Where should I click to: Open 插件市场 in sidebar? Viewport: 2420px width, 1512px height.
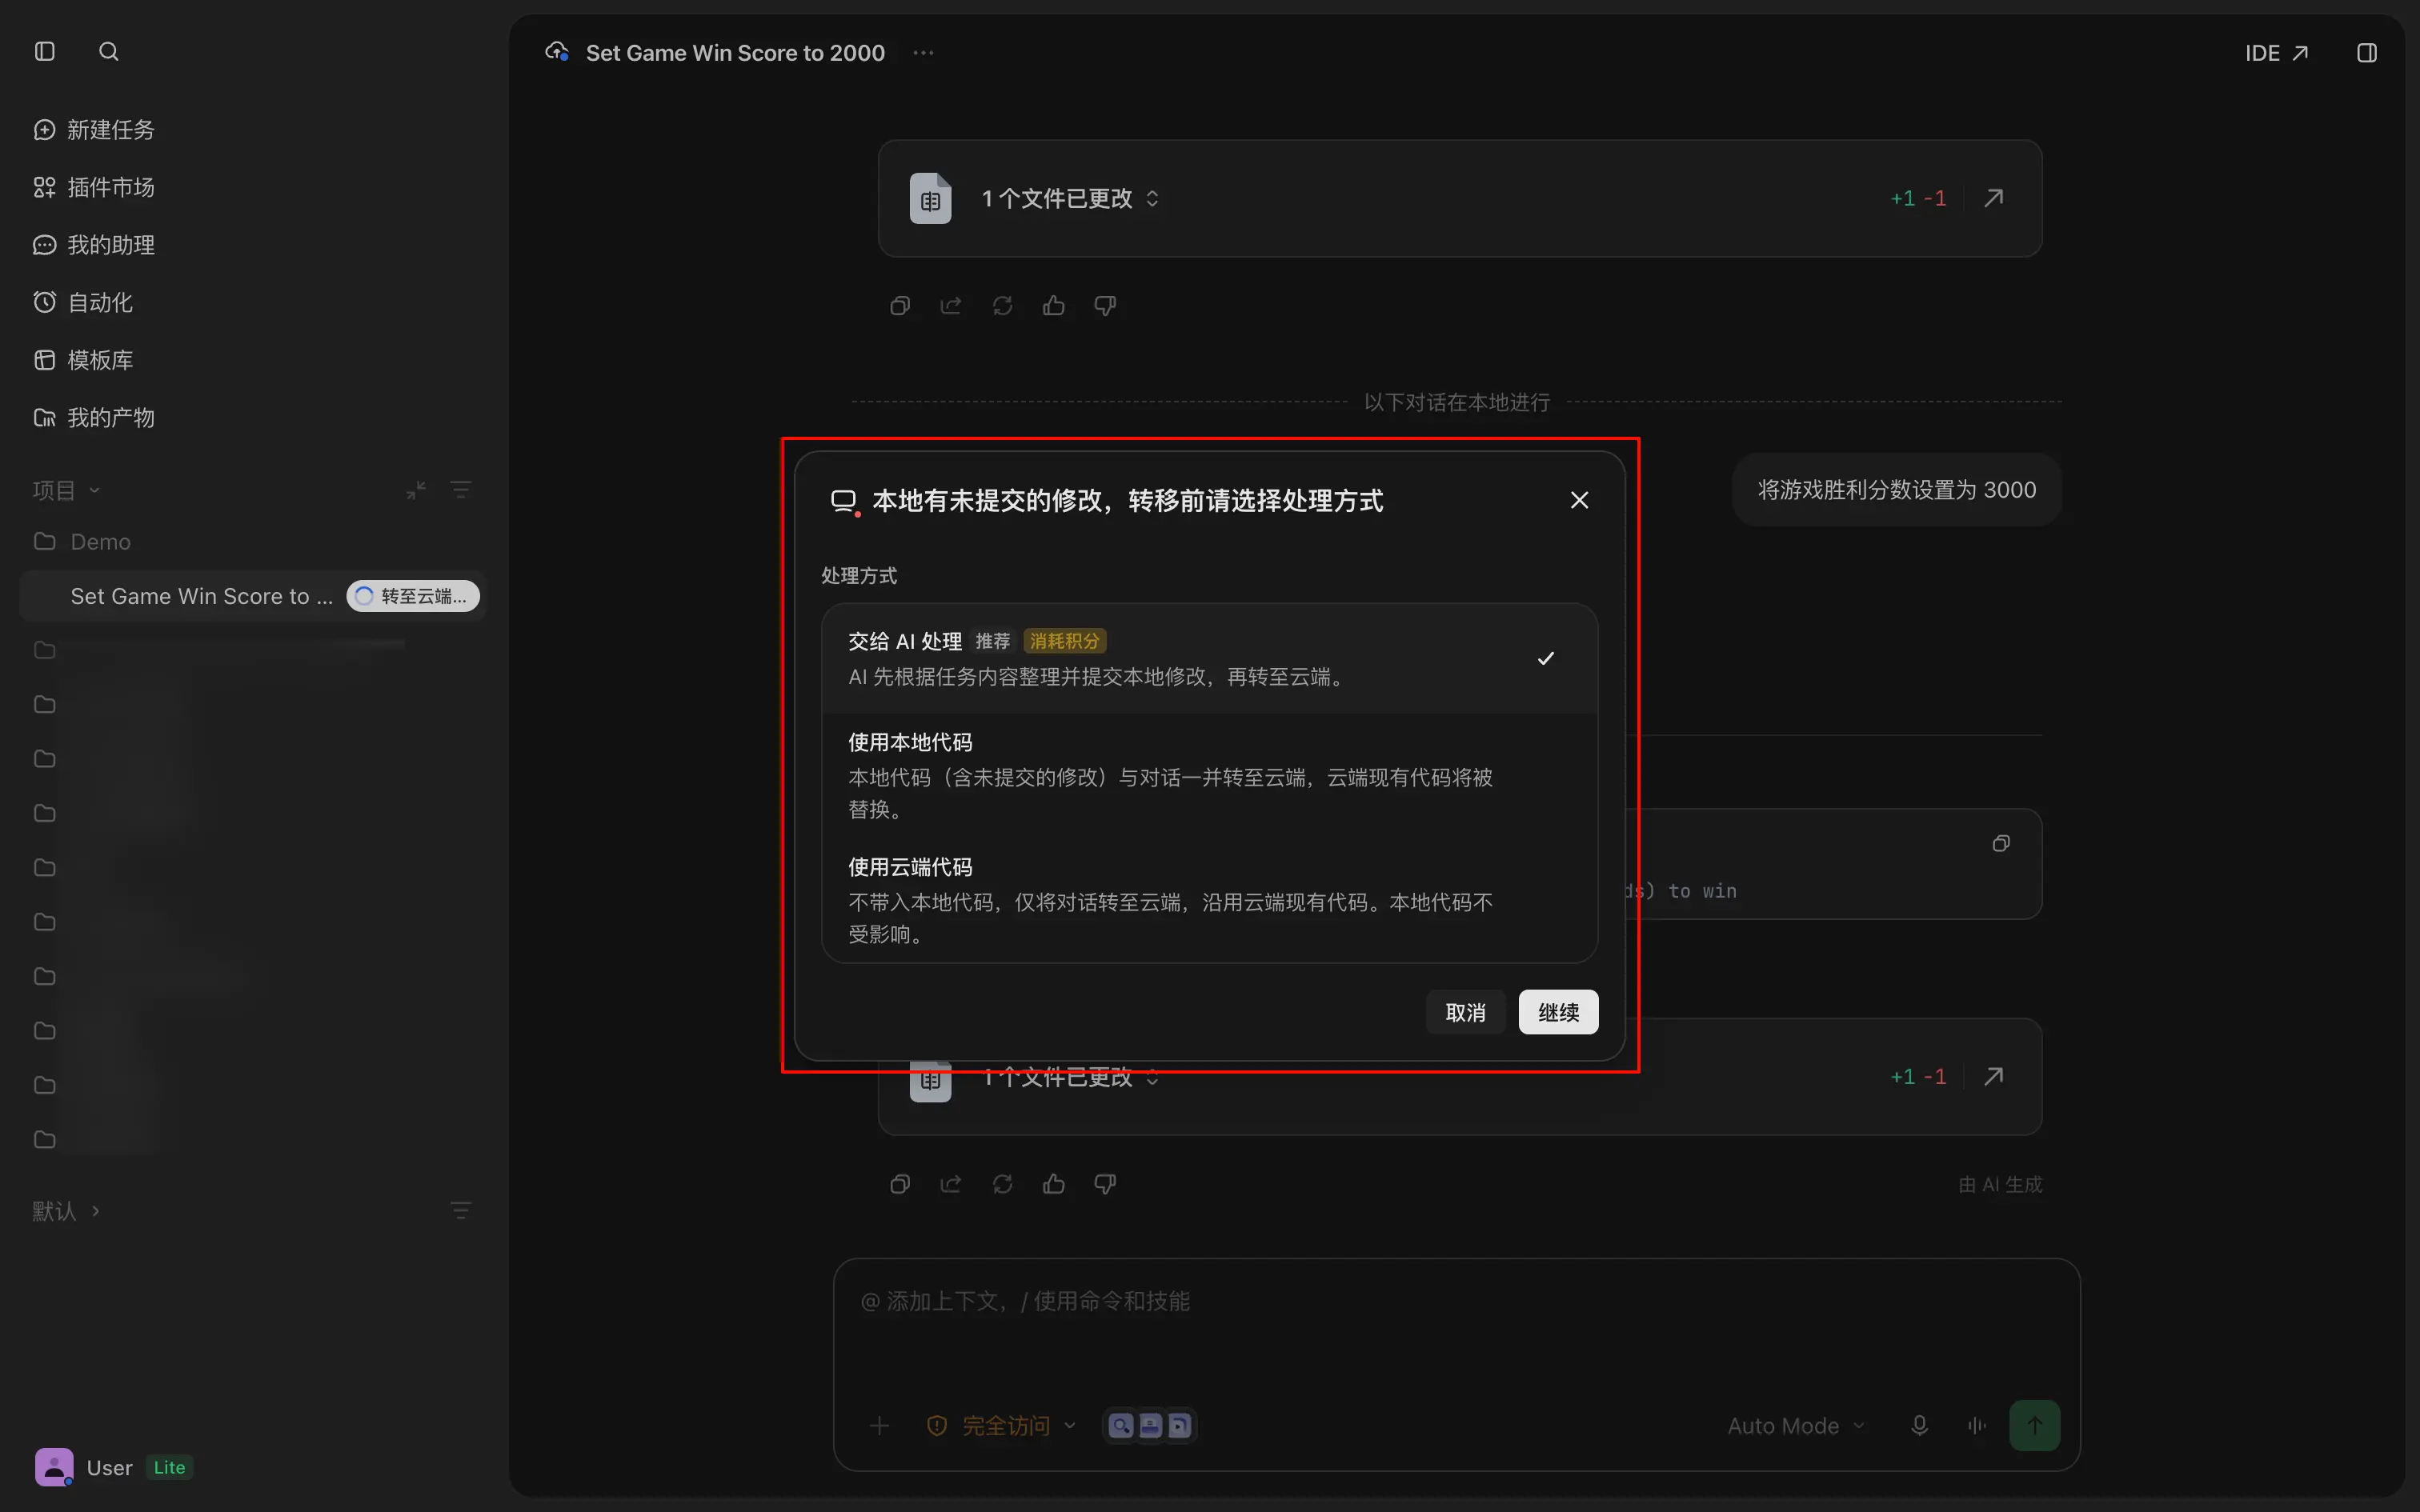coord(94,187)
